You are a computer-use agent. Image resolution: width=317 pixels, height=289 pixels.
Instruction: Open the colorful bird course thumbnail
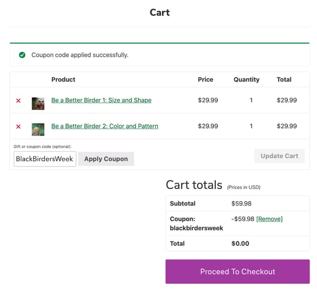pyautogui.click(x=38, y=129)
